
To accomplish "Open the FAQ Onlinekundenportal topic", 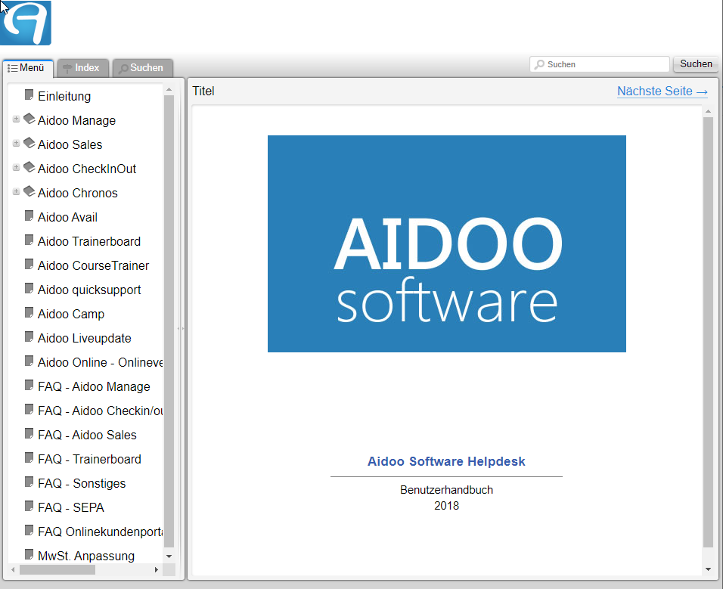I will pos(100,532).
